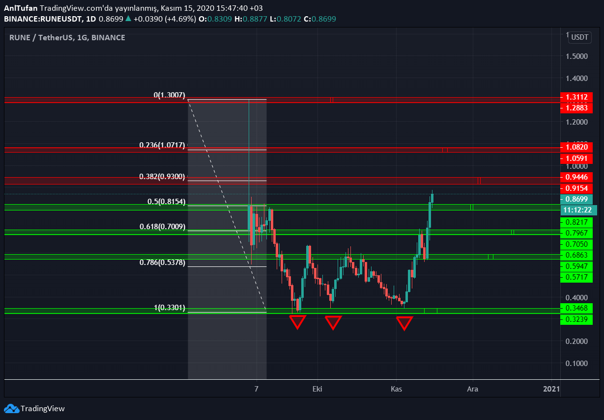Click the 2021 year label on time axis
The width and height of the screenshot is (604, 420).
click(551, 389)
